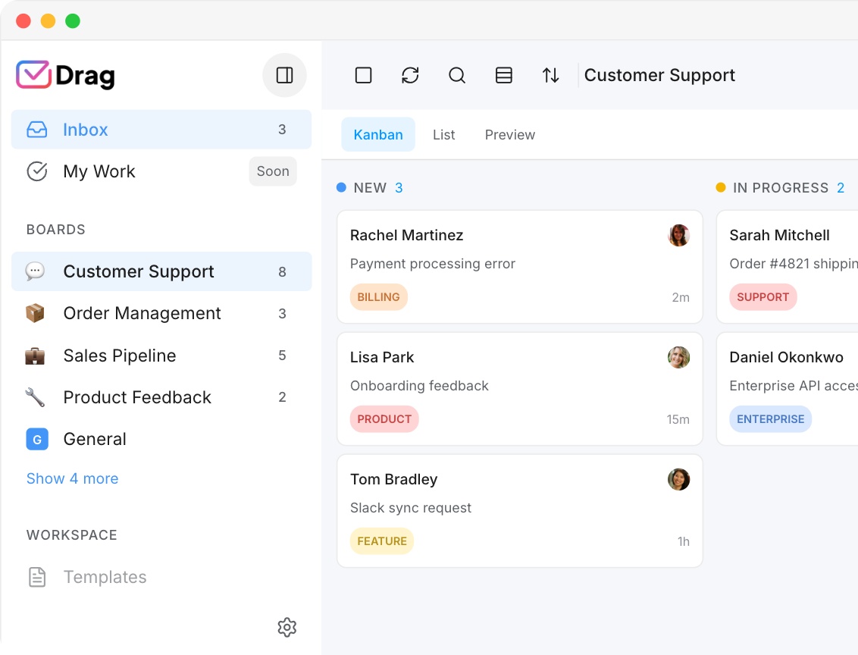The width and height of the screenshot is (858, 655).
Task: Click Lisa Park's avatar
Action: (678, 357)
